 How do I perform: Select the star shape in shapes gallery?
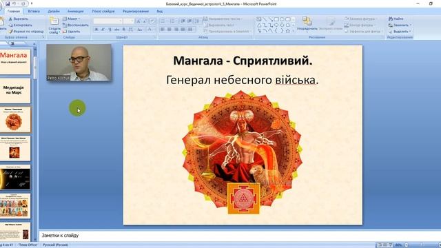point(288,31)
